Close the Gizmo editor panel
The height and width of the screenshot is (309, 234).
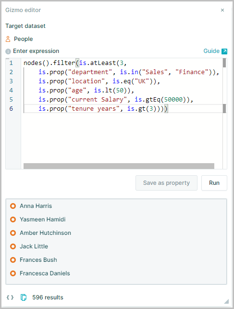click(222, 10)
